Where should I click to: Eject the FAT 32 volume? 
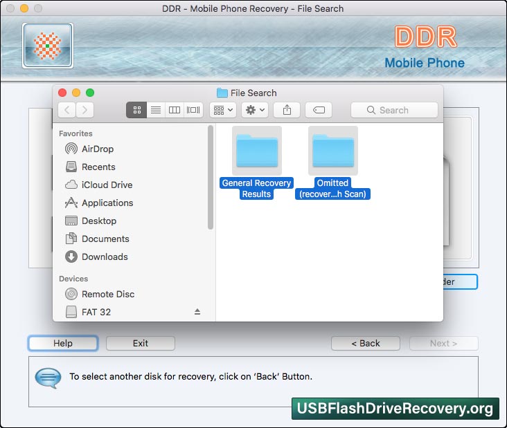coord(197,311)
